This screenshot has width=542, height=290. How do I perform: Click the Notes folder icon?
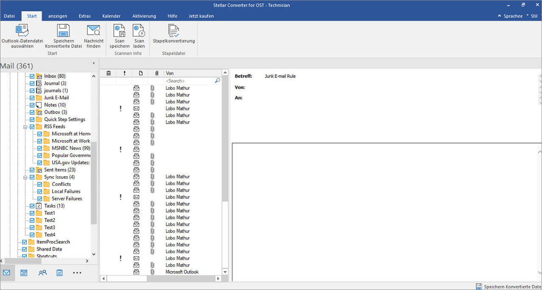(39, 105)
